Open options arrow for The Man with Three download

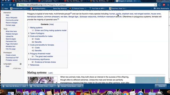[x=55, y=86]
